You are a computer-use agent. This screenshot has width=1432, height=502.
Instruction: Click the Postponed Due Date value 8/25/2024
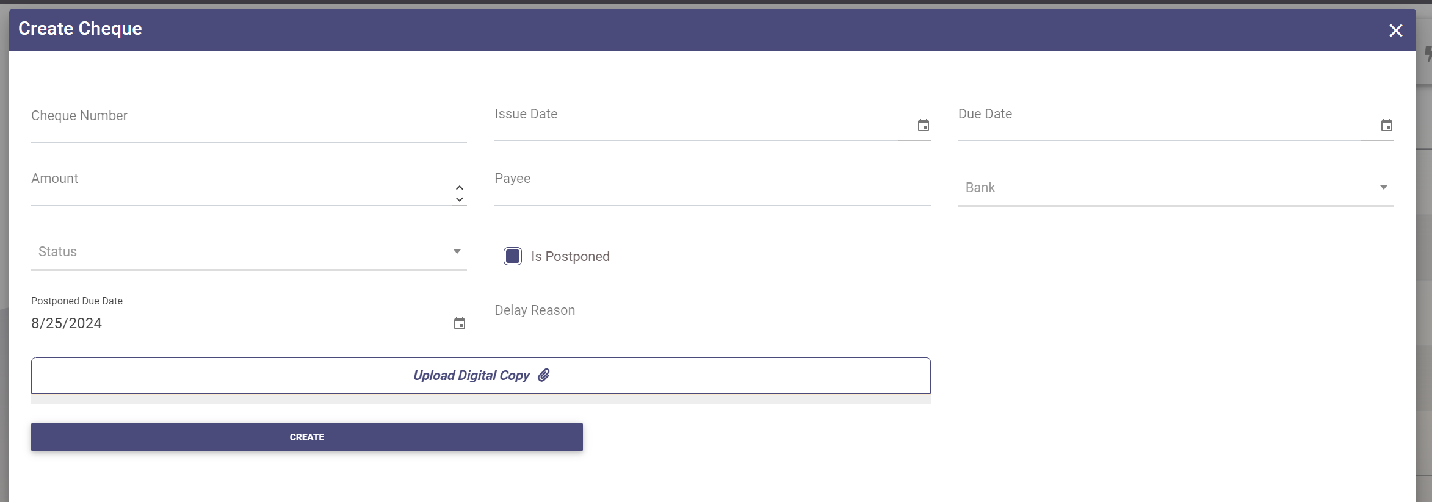67,323
